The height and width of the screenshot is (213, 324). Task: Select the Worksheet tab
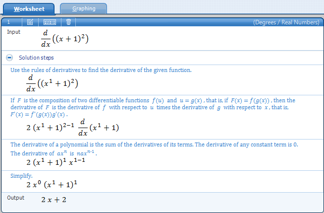[x=29, y=8]
